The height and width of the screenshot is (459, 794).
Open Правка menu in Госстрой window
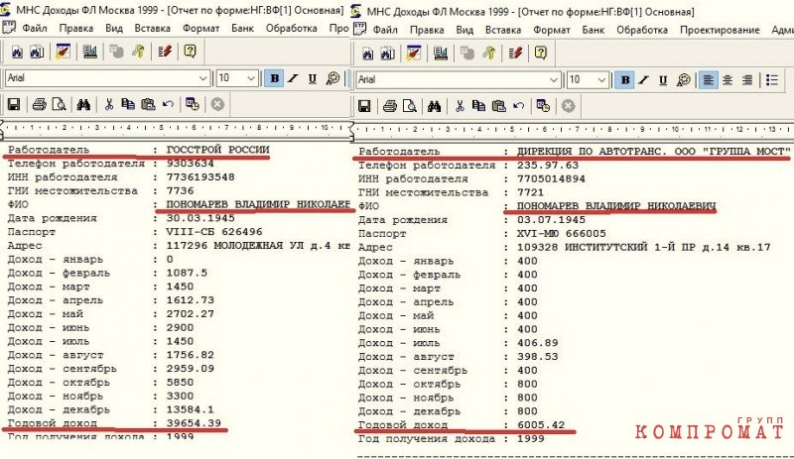76,29
